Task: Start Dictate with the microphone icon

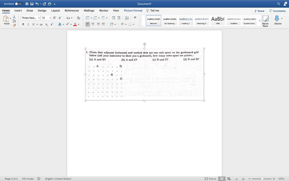Action: 278,20
